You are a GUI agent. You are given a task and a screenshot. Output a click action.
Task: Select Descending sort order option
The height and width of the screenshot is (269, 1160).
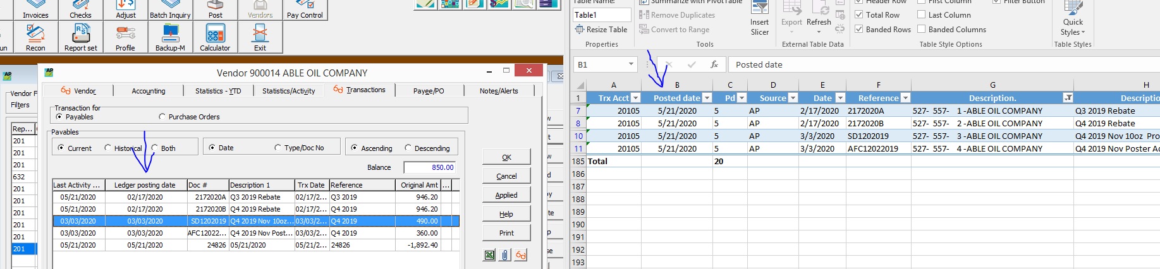tap(408, 148)
